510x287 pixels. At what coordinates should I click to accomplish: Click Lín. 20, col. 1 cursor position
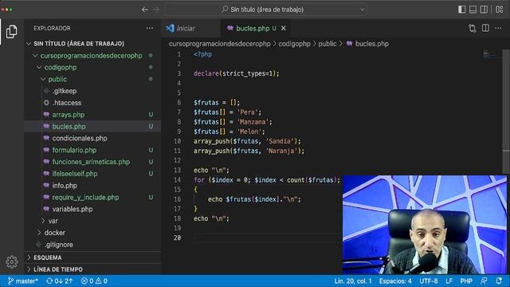pos(353,281)
